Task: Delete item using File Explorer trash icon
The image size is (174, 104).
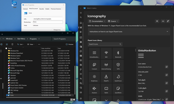Action: [12, 44]
